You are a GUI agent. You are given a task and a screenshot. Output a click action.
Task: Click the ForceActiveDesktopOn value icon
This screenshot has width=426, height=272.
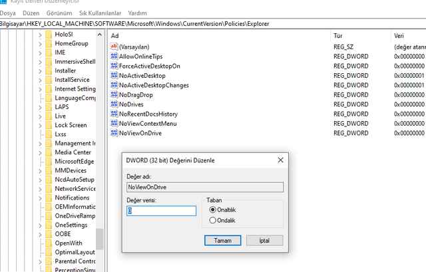[114, 66]
